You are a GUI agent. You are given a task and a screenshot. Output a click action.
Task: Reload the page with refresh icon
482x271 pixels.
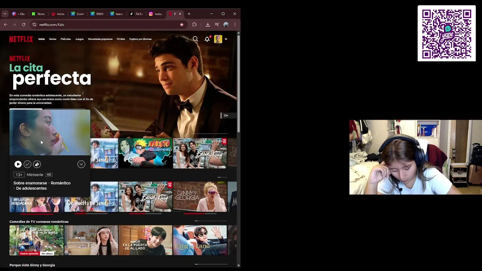(23, 24)
